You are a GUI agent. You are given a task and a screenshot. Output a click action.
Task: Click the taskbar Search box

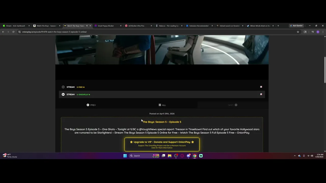pyautogui.click(x=145, y=156)
